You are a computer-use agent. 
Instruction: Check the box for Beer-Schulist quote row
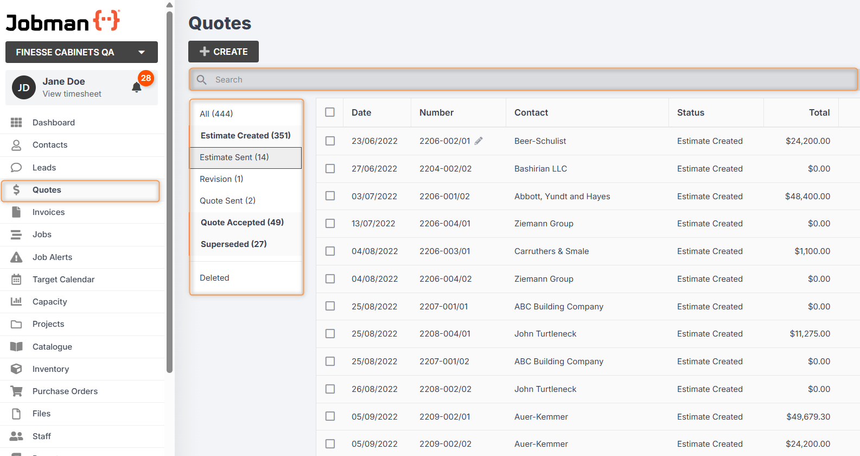[330, 141]
